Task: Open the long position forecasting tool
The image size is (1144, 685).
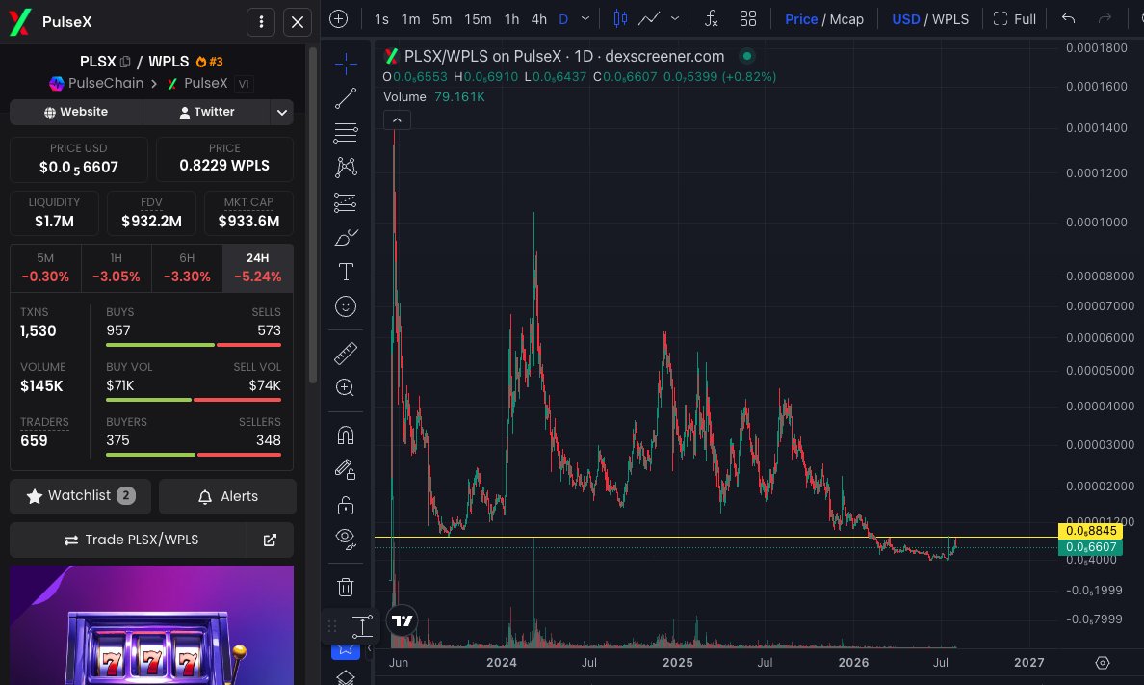Action: [346, 202]
